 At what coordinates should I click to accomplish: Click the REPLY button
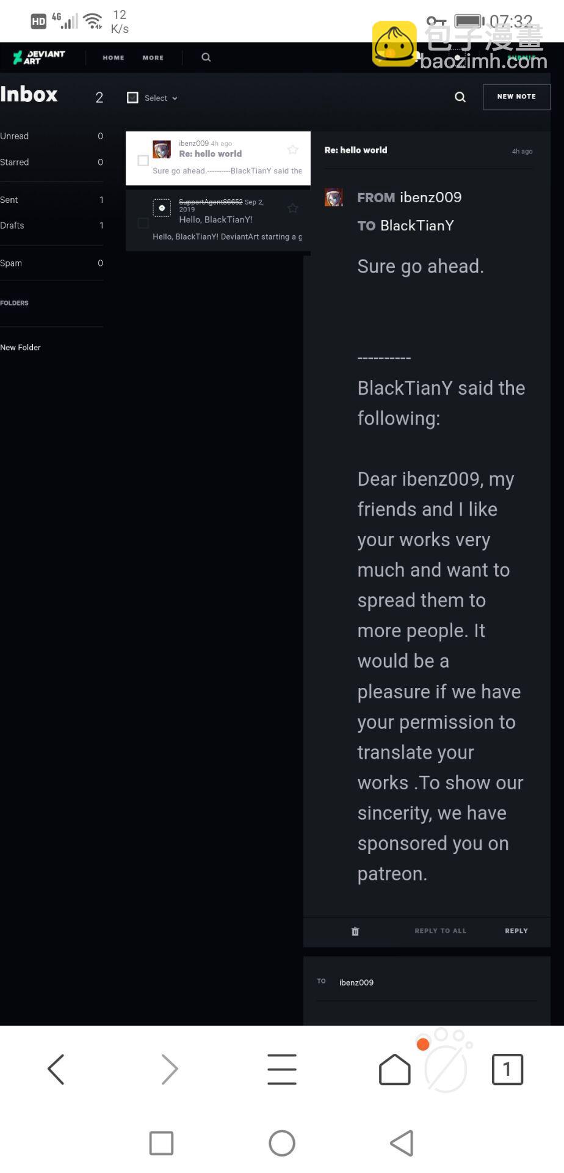[516, 931]
